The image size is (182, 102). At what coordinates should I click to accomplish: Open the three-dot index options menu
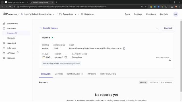[x=157, y=28]
